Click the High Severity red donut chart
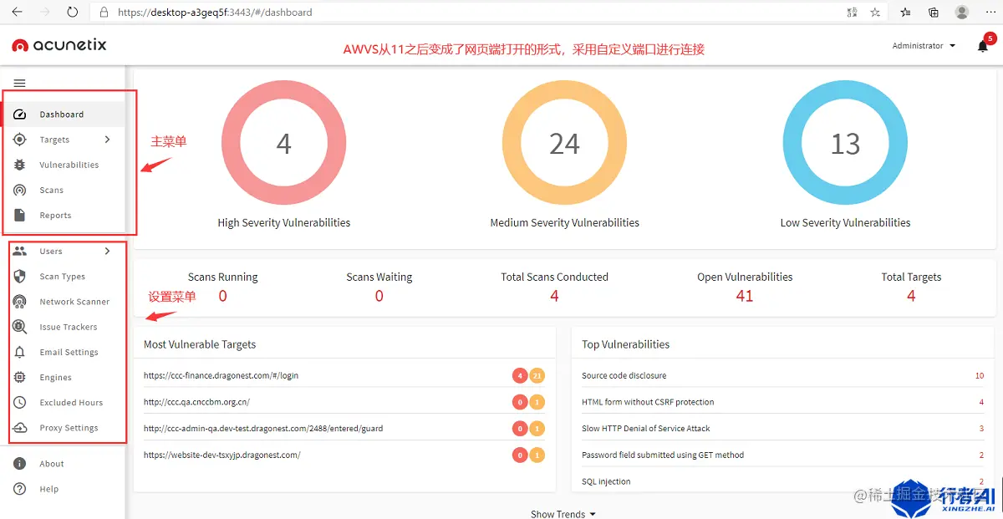 click(x=284, y=143)
